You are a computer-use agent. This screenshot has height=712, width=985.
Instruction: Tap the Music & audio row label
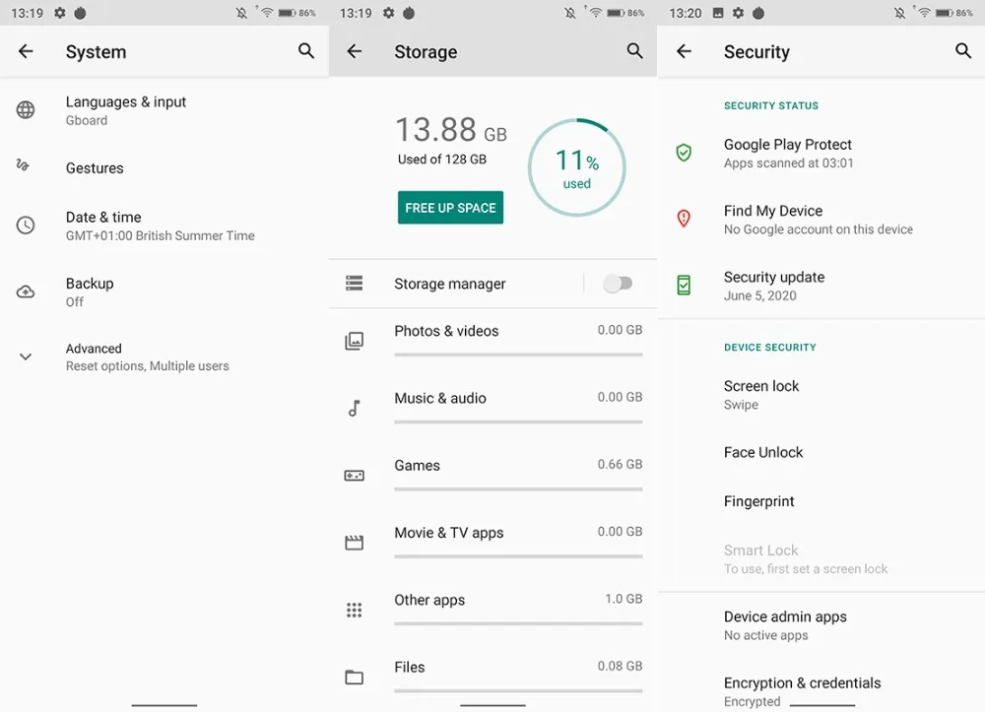439,398
